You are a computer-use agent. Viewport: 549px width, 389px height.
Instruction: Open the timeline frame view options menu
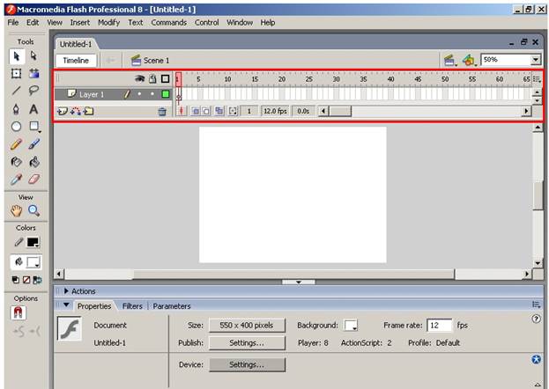point(537,79)
